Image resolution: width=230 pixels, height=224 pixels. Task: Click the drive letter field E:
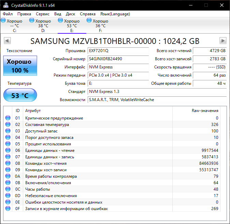(118, 83)
